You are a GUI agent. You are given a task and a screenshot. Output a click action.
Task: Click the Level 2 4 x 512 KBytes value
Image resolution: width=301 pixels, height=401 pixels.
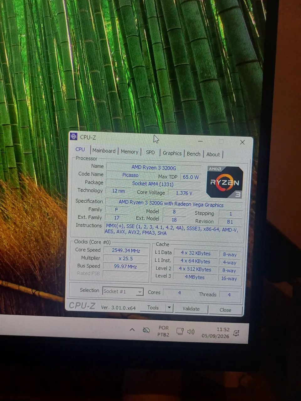(x=195, y=269)
